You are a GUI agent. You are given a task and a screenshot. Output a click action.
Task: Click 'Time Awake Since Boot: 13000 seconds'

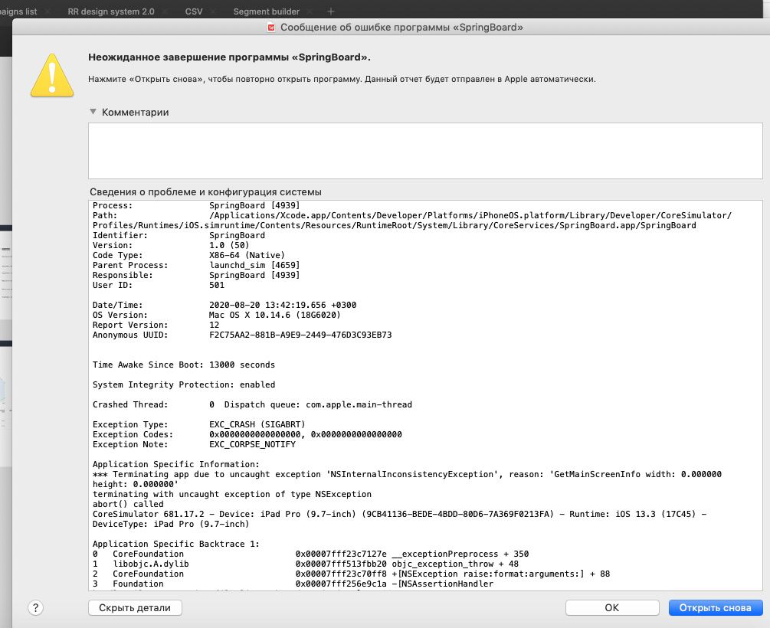(184, 365)
